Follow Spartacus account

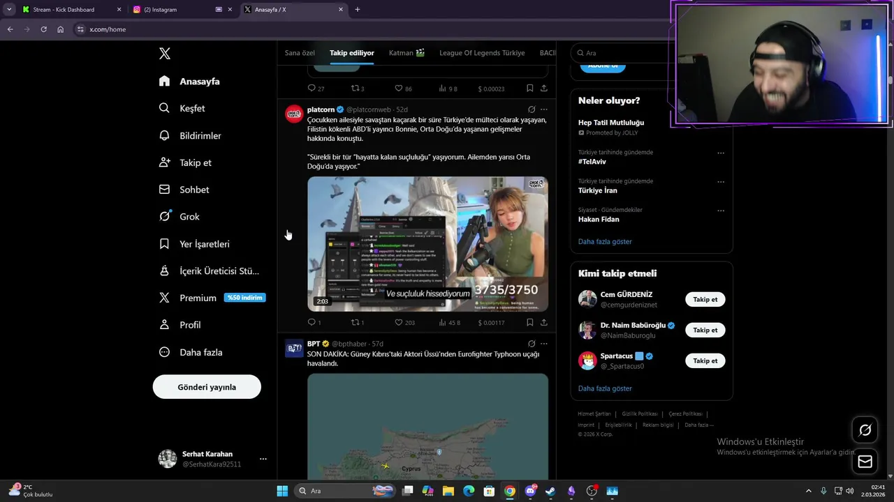(705, 360)
